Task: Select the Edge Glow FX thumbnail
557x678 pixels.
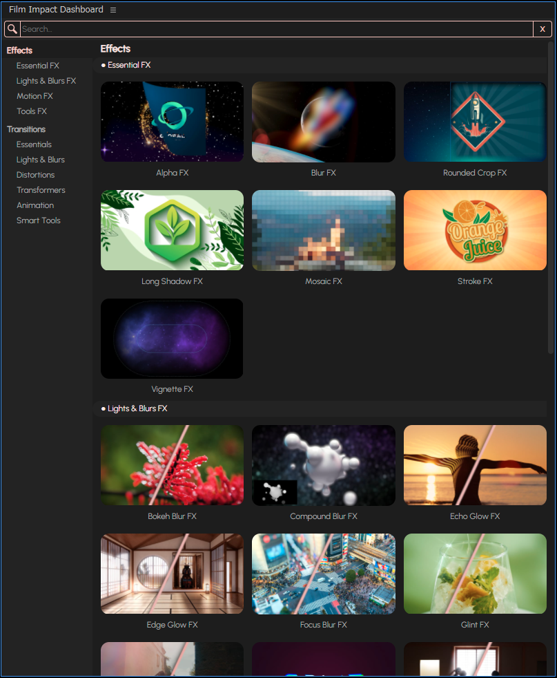Action: [x=172, y=574]
